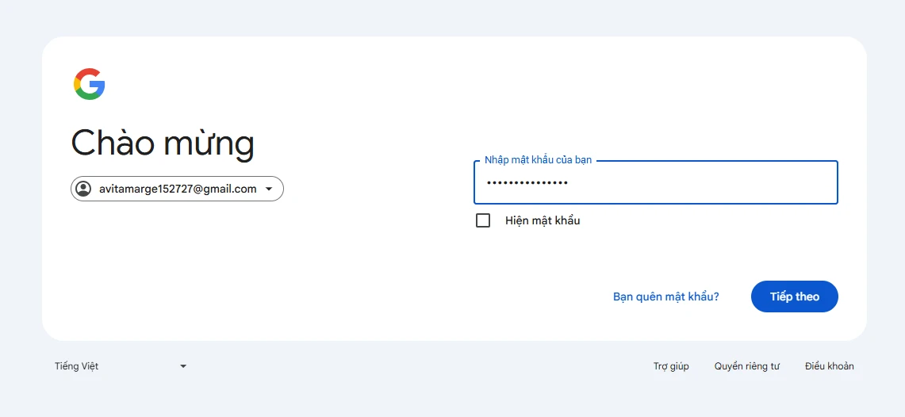This screenshot has height=417, width=905.
Task: Open the Điều khoản terms link
Action: pos(829,366)
